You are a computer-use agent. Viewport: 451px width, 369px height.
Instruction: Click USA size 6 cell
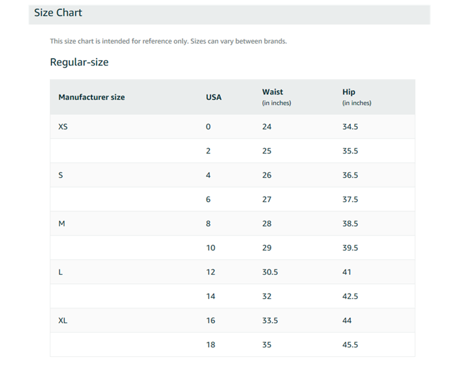pyautogui.click(x=208, y=200)
